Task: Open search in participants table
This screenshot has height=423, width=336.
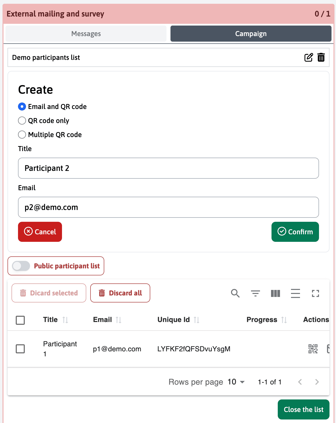Action: pyautogui.click(x=235, y=293)
